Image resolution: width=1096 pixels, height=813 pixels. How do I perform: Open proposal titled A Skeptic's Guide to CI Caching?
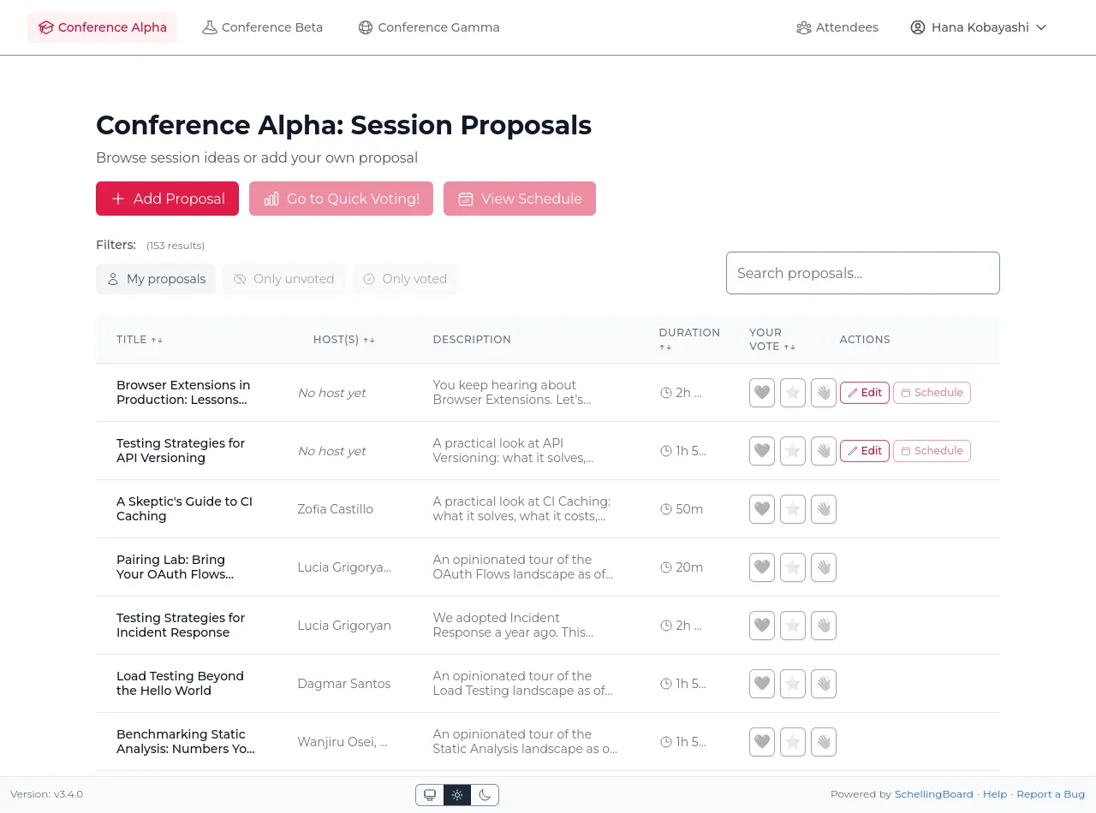point(184,509)
